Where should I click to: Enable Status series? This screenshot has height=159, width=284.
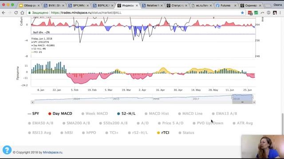(186, 132)
